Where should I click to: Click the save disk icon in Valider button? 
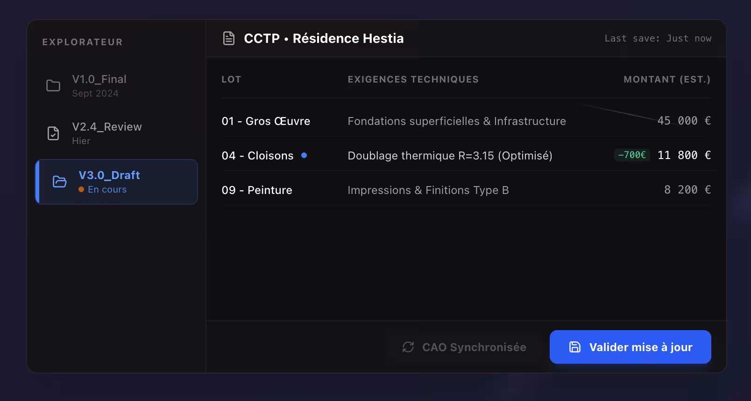point(575,347)
